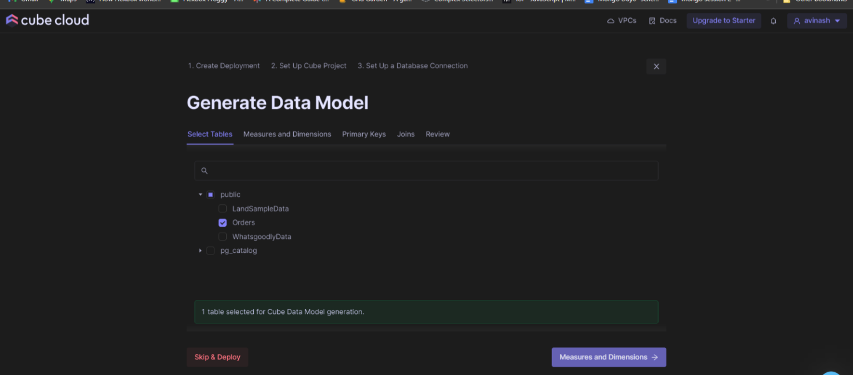Click the search magnifier in the tables search bar
Screen dimensions: 853x375
point(204,171)
